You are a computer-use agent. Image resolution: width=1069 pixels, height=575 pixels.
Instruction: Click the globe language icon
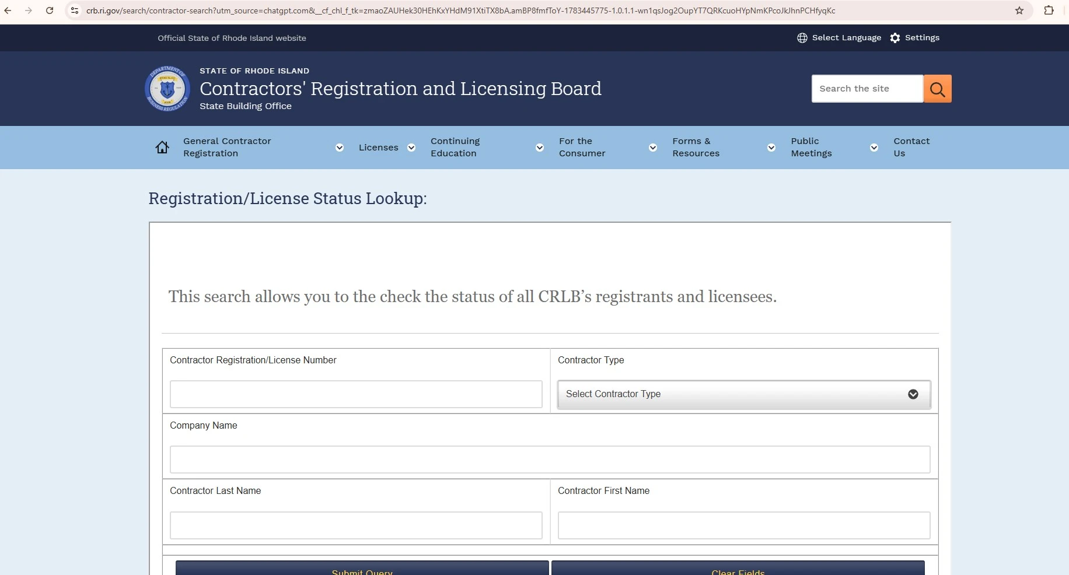tap(802, 38)
